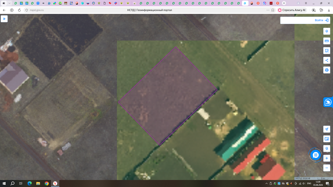Open the map layers panel
This screenshot has width=333, height=187.
pos(327,31)
